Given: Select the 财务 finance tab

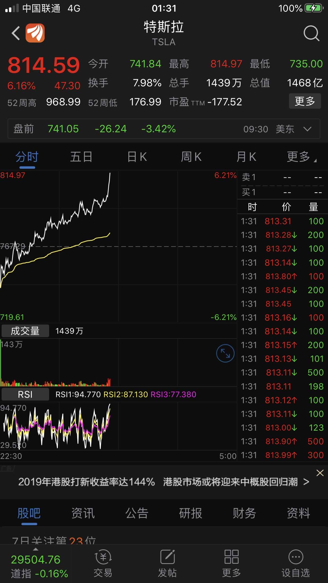Looking at the screenshot, I should [245, 514].
